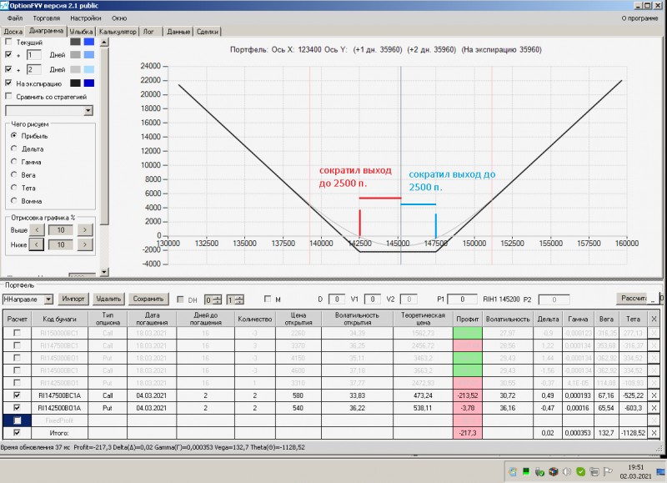Click the X icon in the table header
The image size is (667, 483).
[x=654, y=319]
